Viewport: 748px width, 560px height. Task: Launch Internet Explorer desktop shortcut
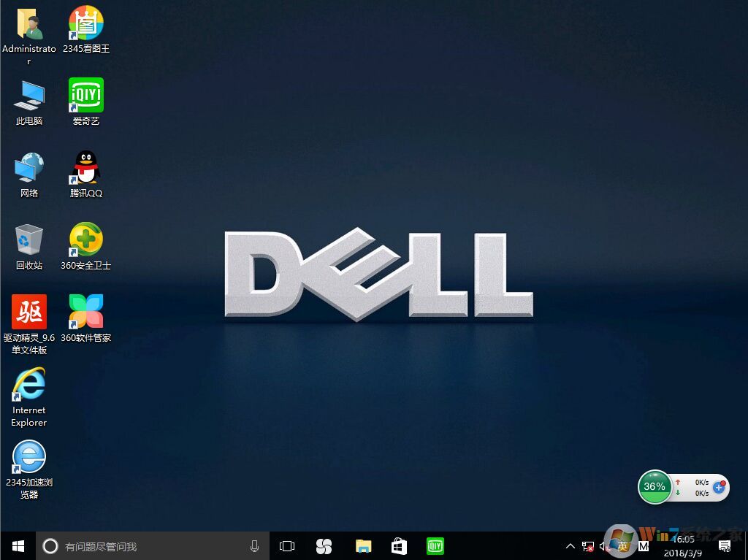pyautogui.click(x=29, y=384)
